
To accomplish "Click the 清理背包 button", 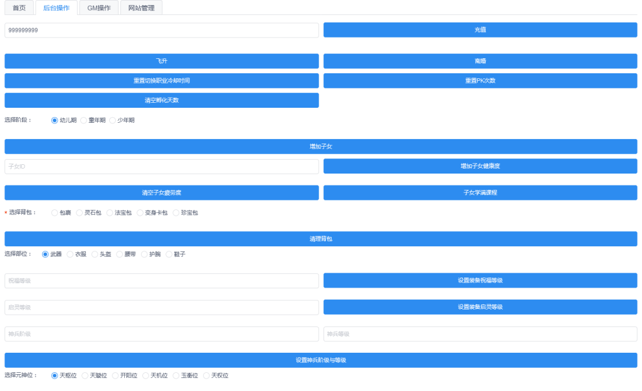I will tap(320, 239).
